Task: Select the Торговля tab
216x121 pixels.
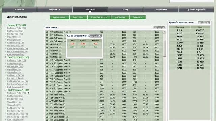Action: [90, 10]
